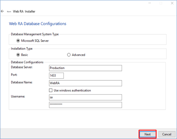The width and height of the screenshot is (177, 139).
Task: Click the maximize window button
Action: pyautogui.click(x=161, y=3)
